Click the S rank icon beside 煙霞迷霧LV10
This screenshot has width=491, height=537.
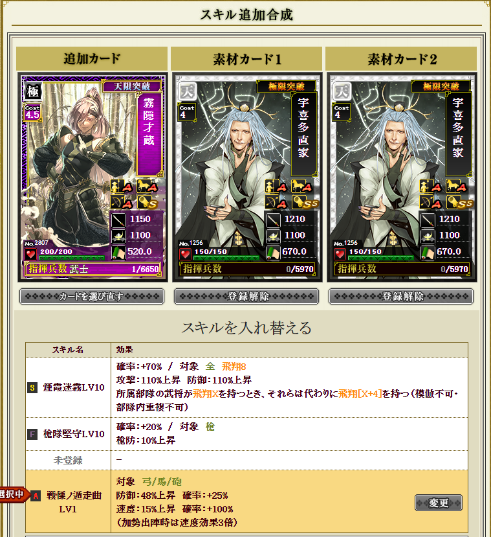pos(32,387)
